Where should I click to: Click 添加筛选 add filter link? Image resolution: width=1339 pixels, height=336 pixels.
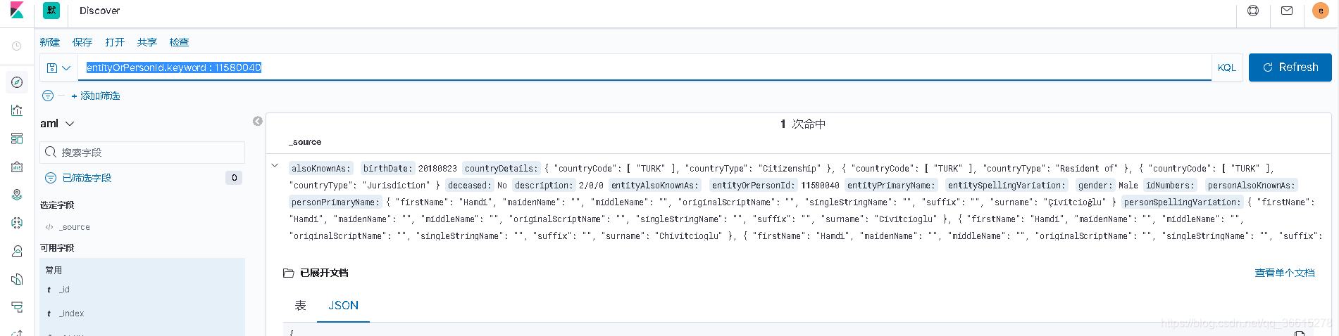(96, 96)
